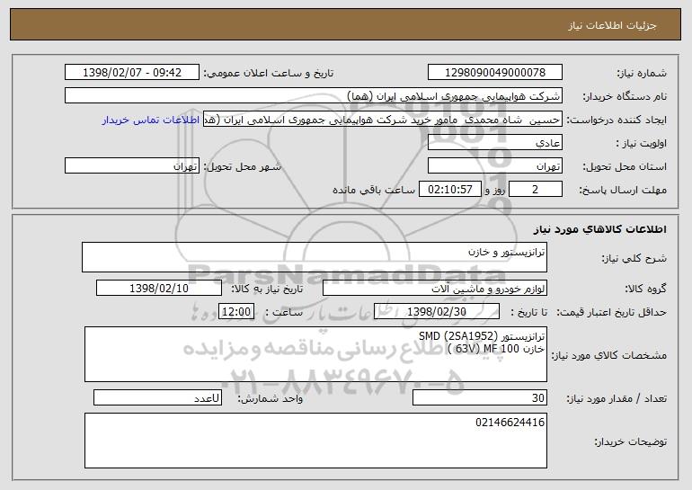The image size is (692, 490).
Task: Click the header جزئیات اطلاعات نیاز
Action: (x=612, y=25)
